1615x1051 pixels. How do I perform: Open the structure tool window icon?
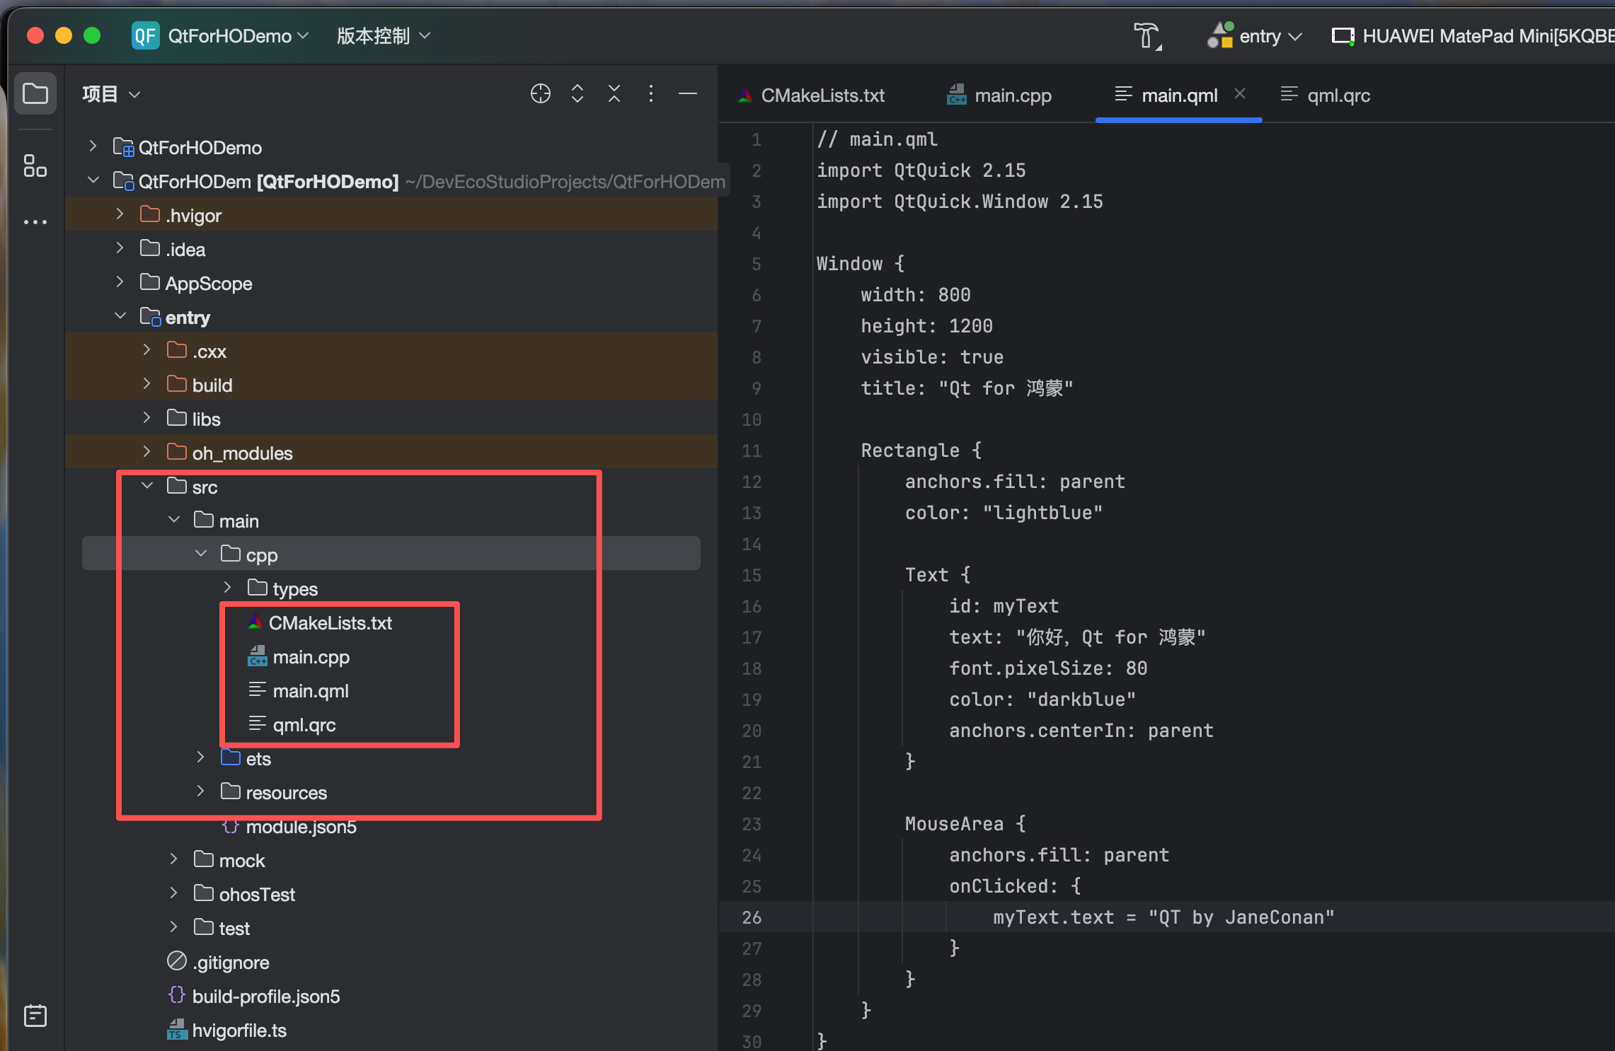pyautogui.click(x=35, y=166)
